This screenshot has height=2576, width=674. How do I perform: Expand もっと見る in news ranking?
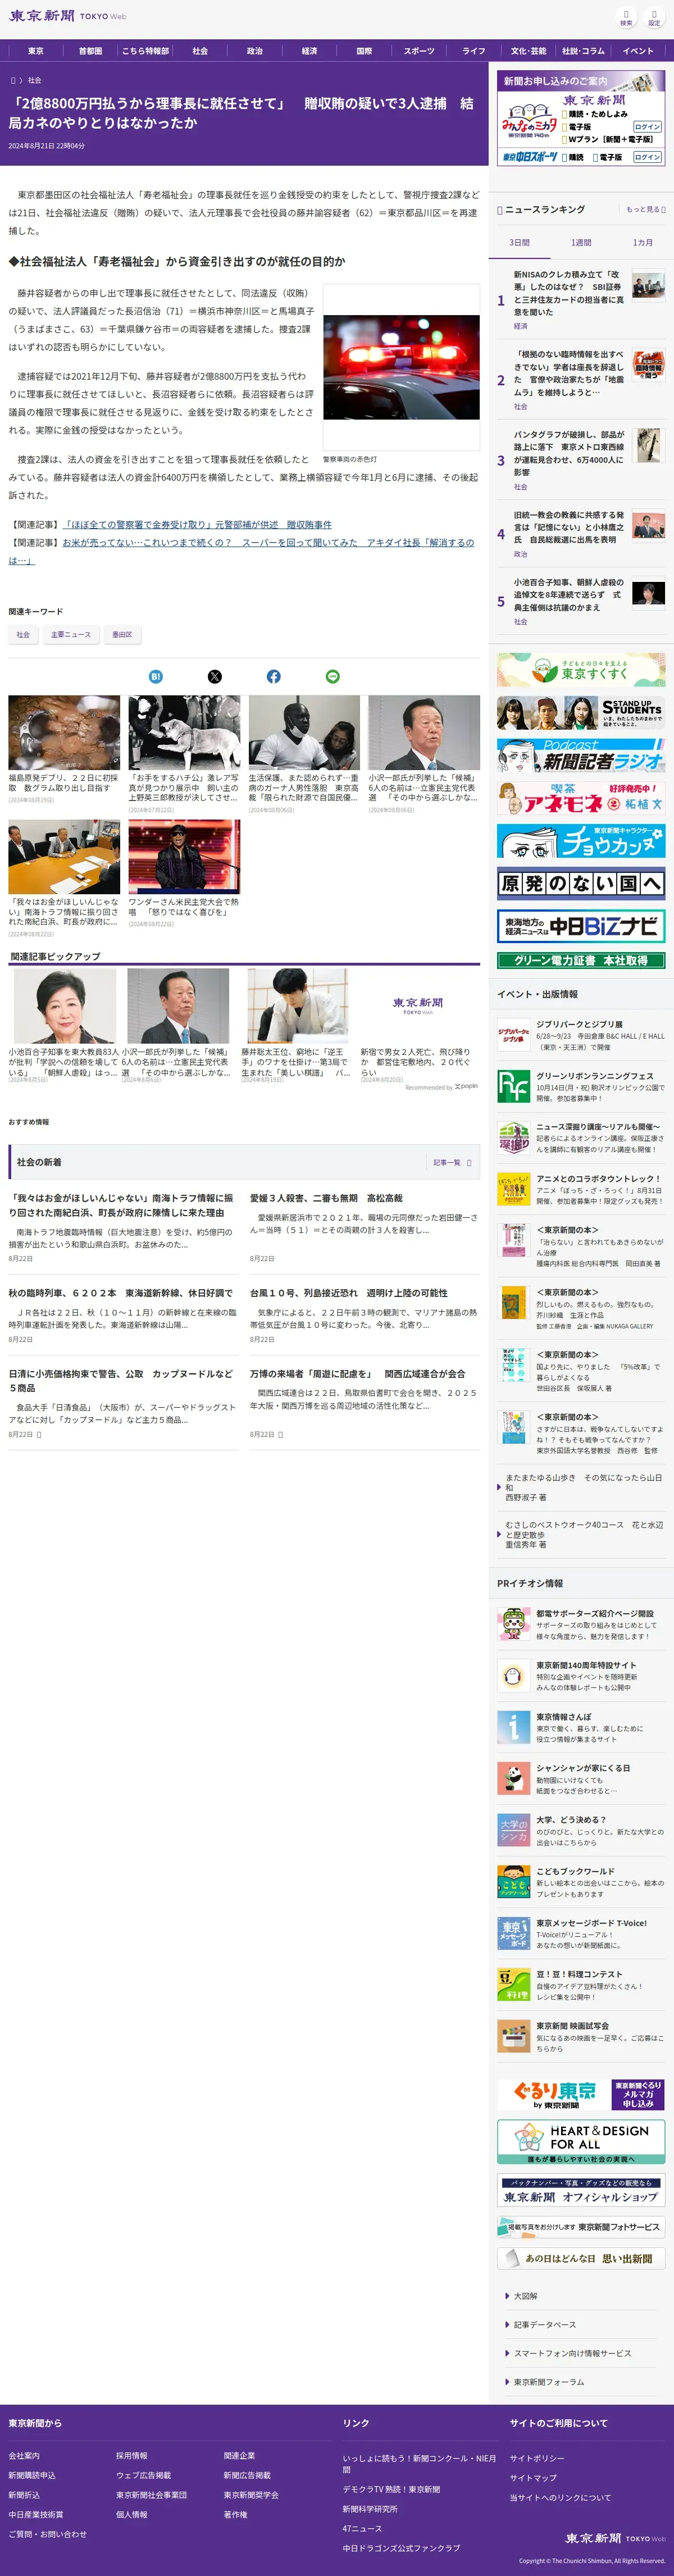coord(645,209)
